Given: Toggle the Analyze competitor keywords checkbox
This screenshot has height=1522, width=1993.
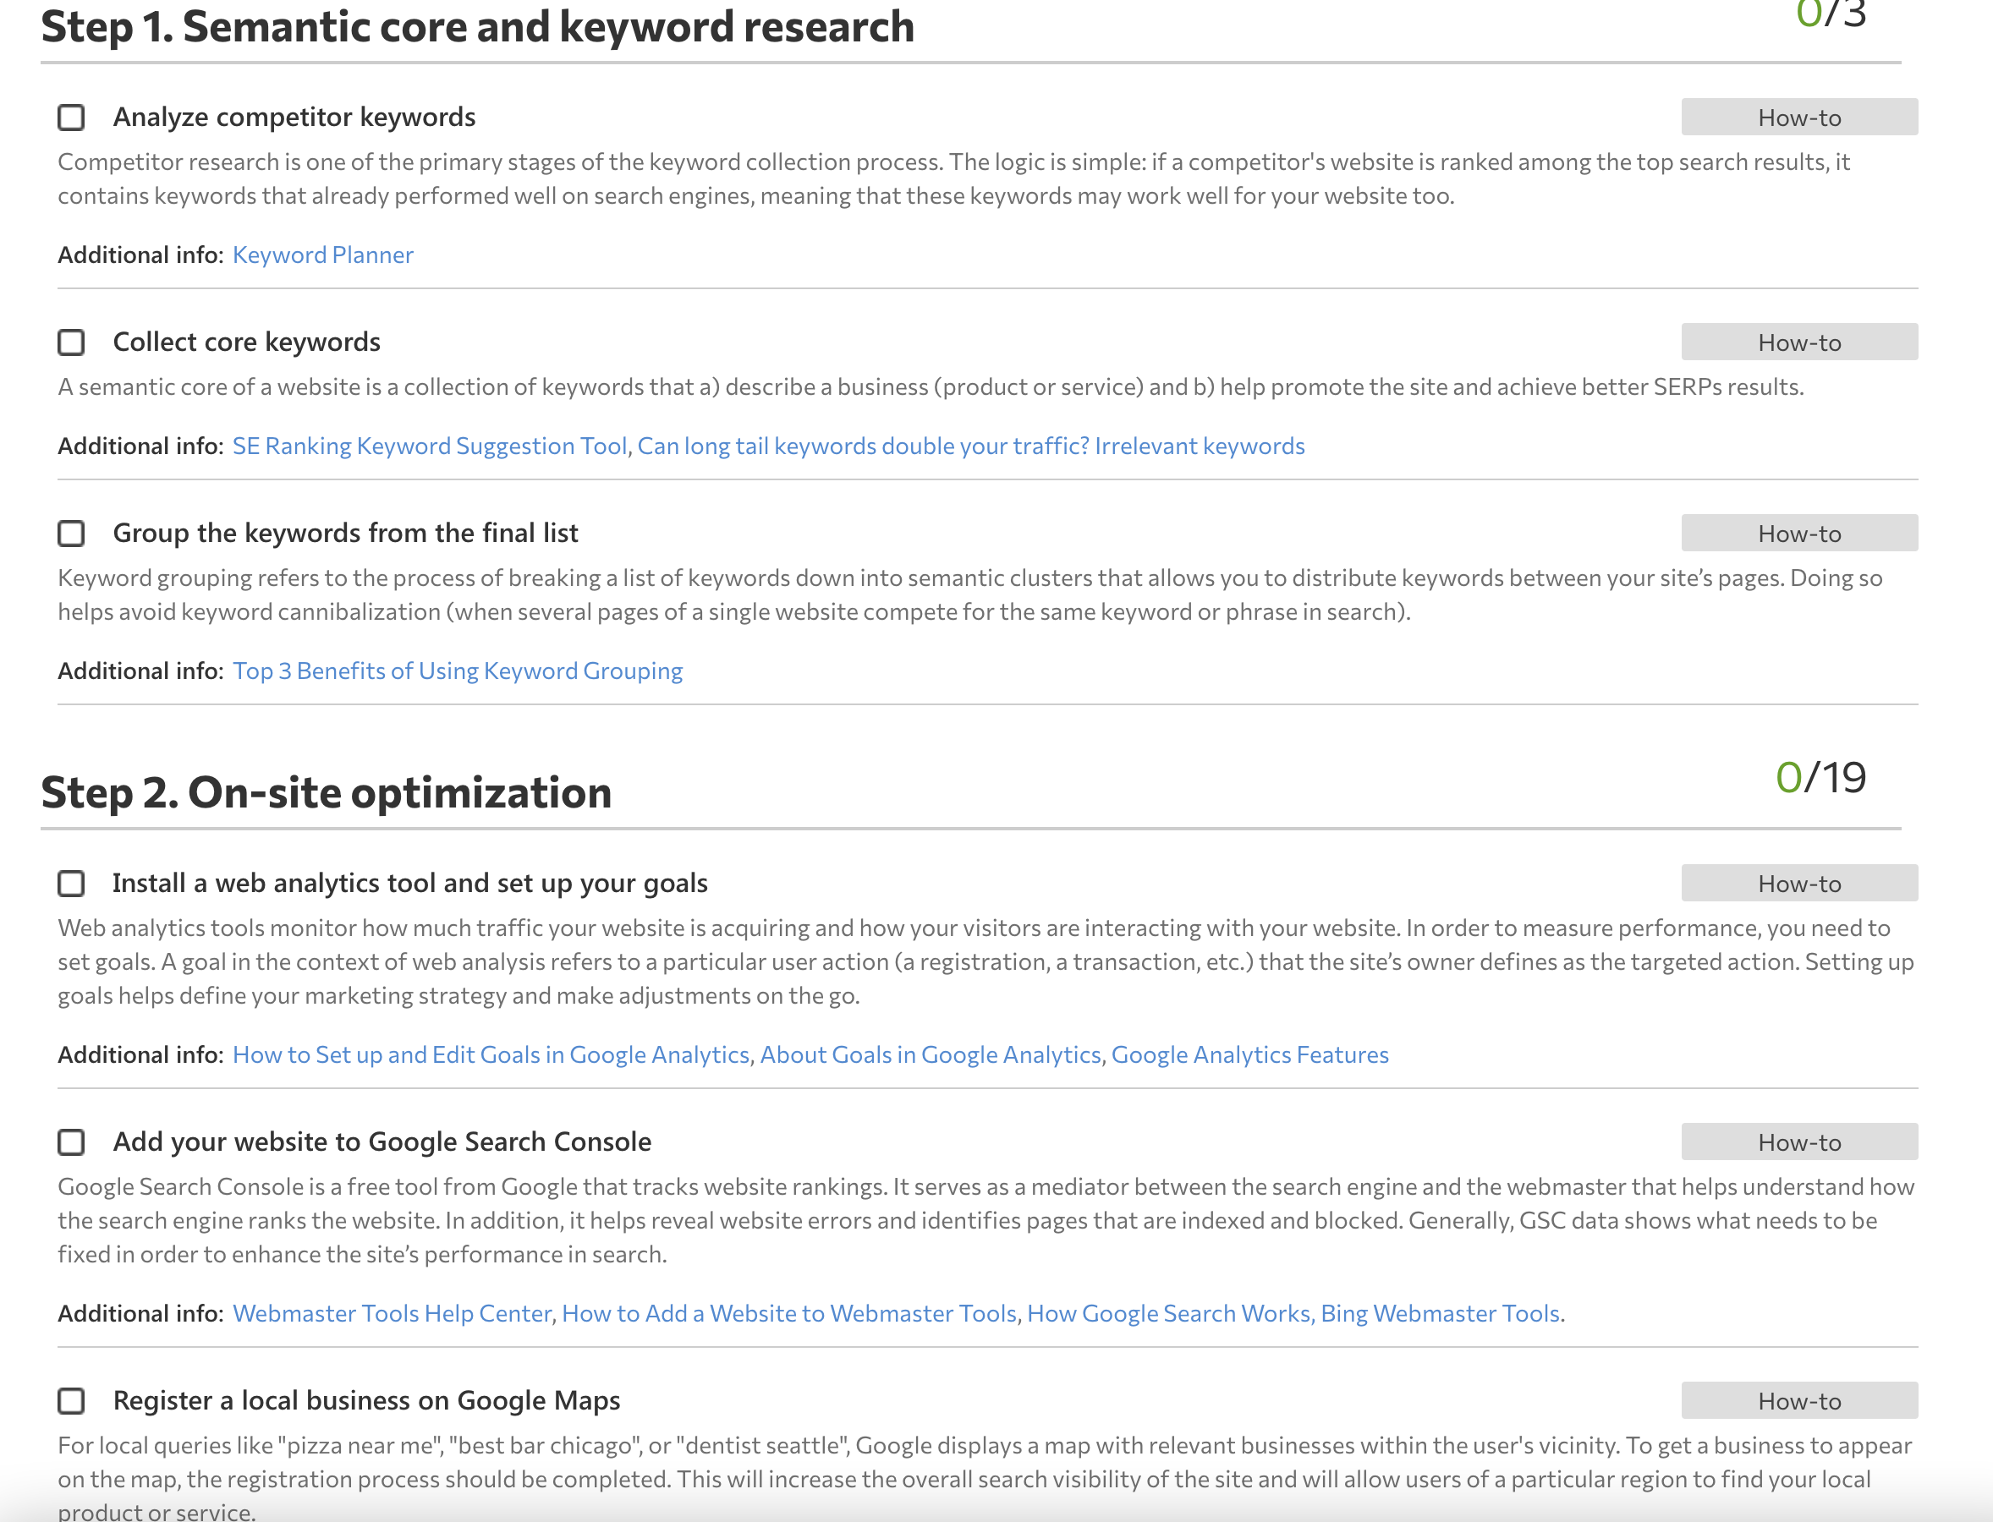Looking at the screenshot, I should pyautogui.click(x=74, y=115).
